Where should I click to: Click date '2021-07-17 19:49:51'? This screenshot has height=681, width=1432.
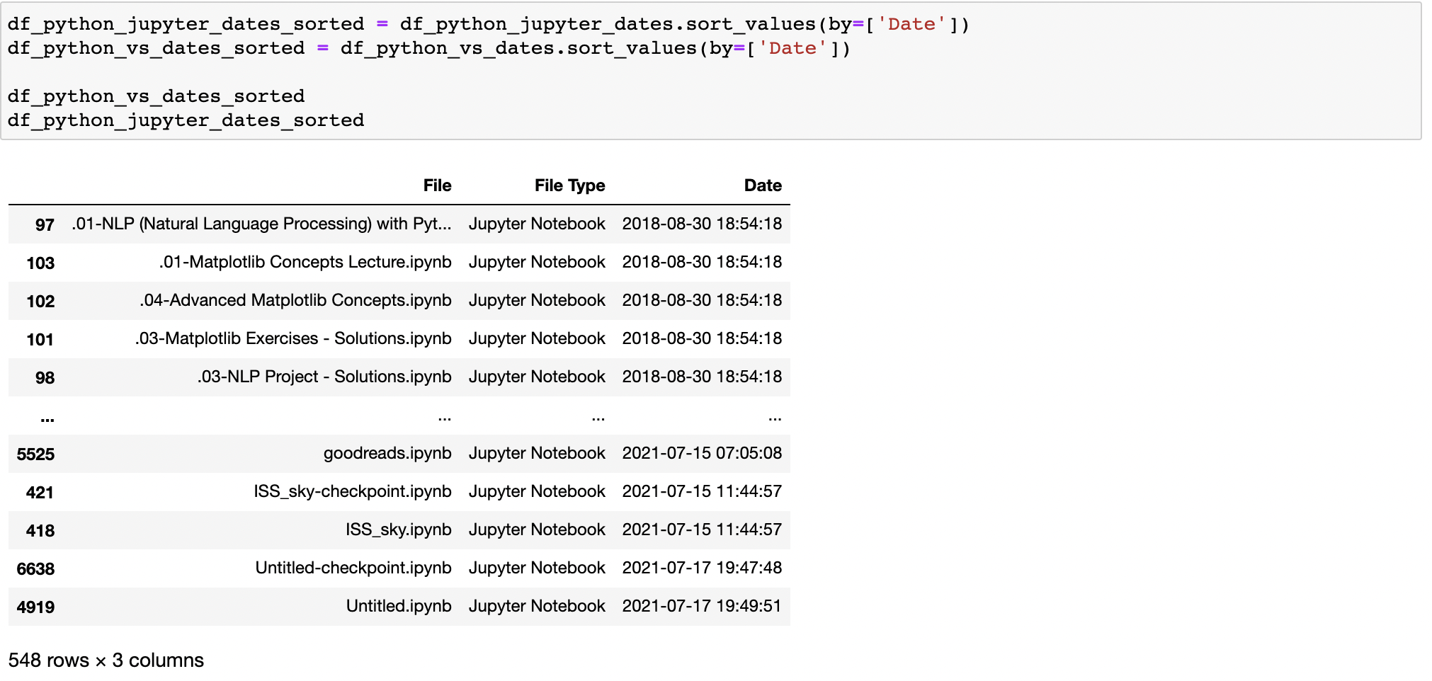(x=702, y=606)
